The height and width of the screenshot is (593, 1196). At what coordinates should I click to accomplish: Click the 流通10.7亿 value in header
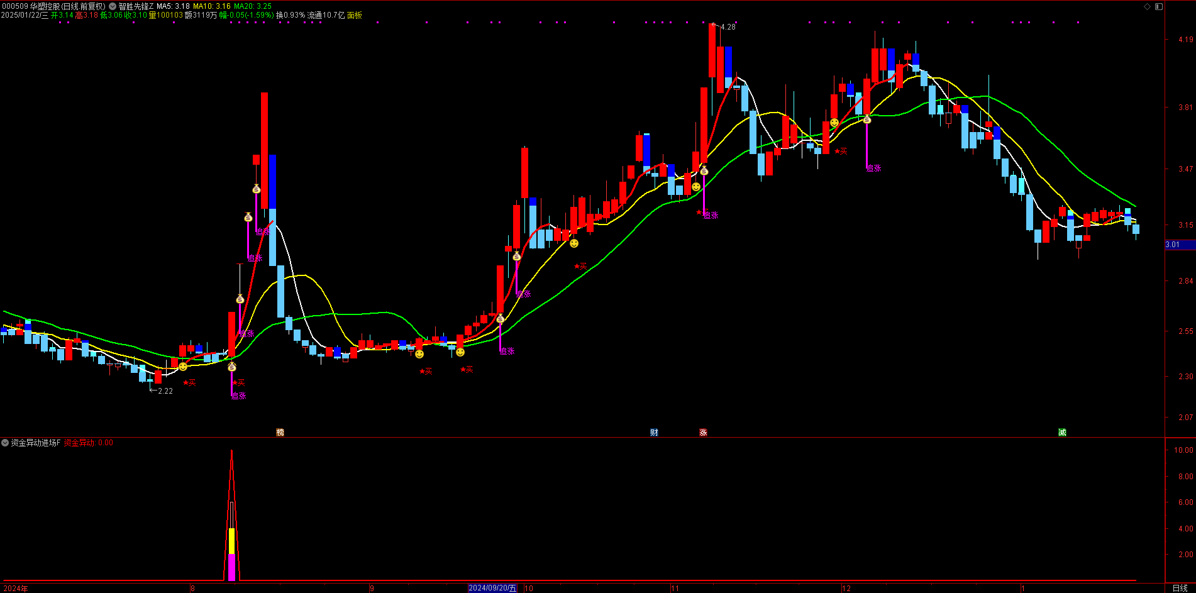pos(326,15)
